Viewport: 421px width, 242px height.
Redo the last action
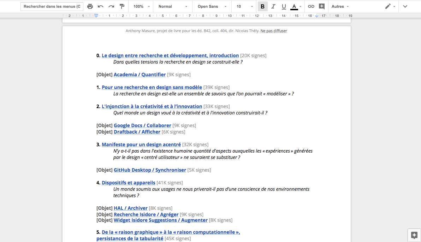click(x=111, y=6)
